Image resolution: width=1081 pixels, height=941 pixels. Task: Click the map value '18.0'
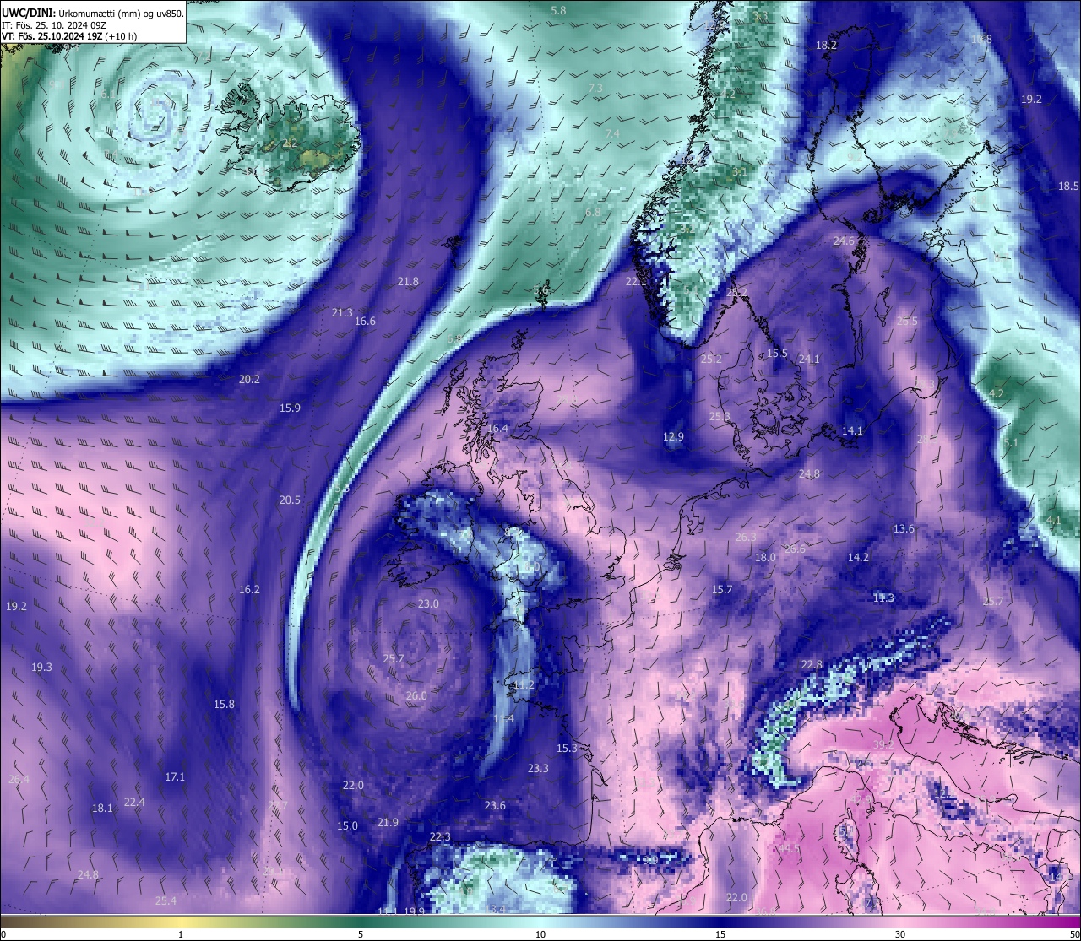pos(765,557)
